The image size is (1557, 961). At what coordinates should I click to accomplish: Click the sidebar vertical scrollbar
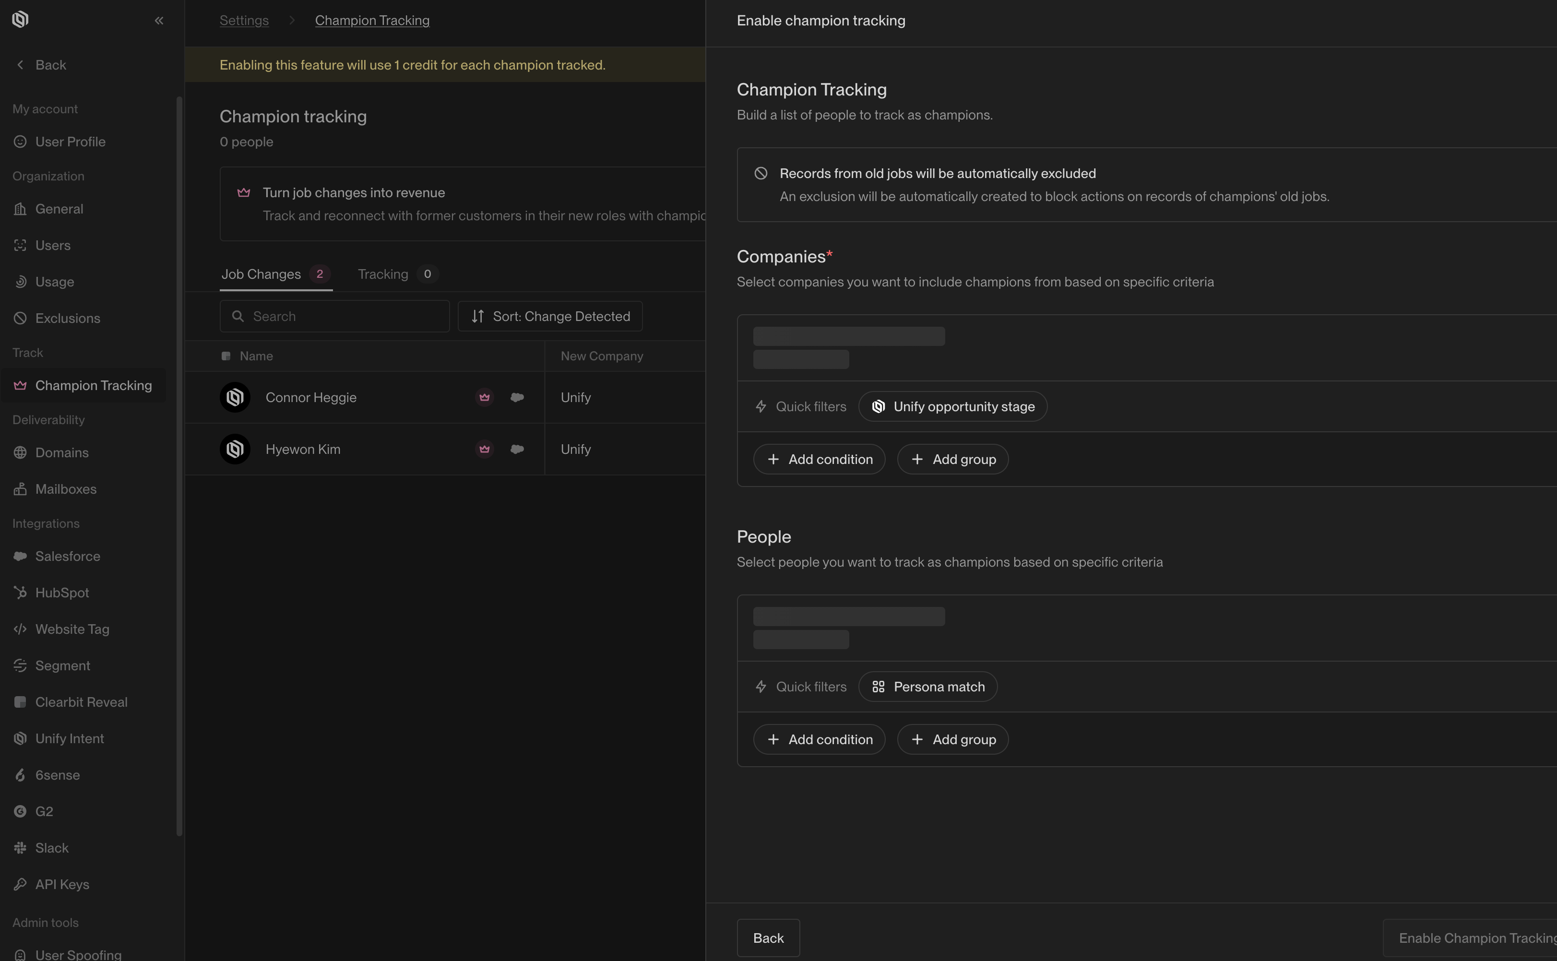click(179, 466)
